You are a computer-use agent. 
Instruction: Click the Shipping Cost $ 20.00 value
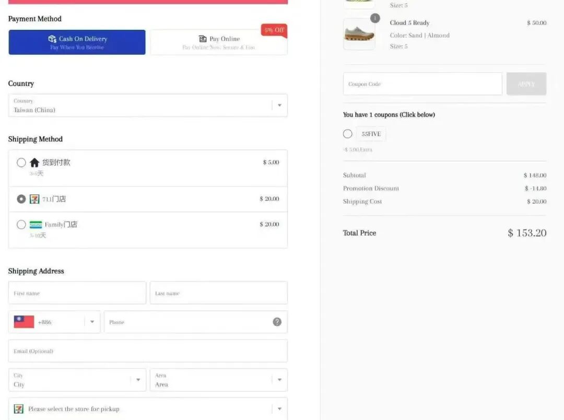[x=537, y=202]
